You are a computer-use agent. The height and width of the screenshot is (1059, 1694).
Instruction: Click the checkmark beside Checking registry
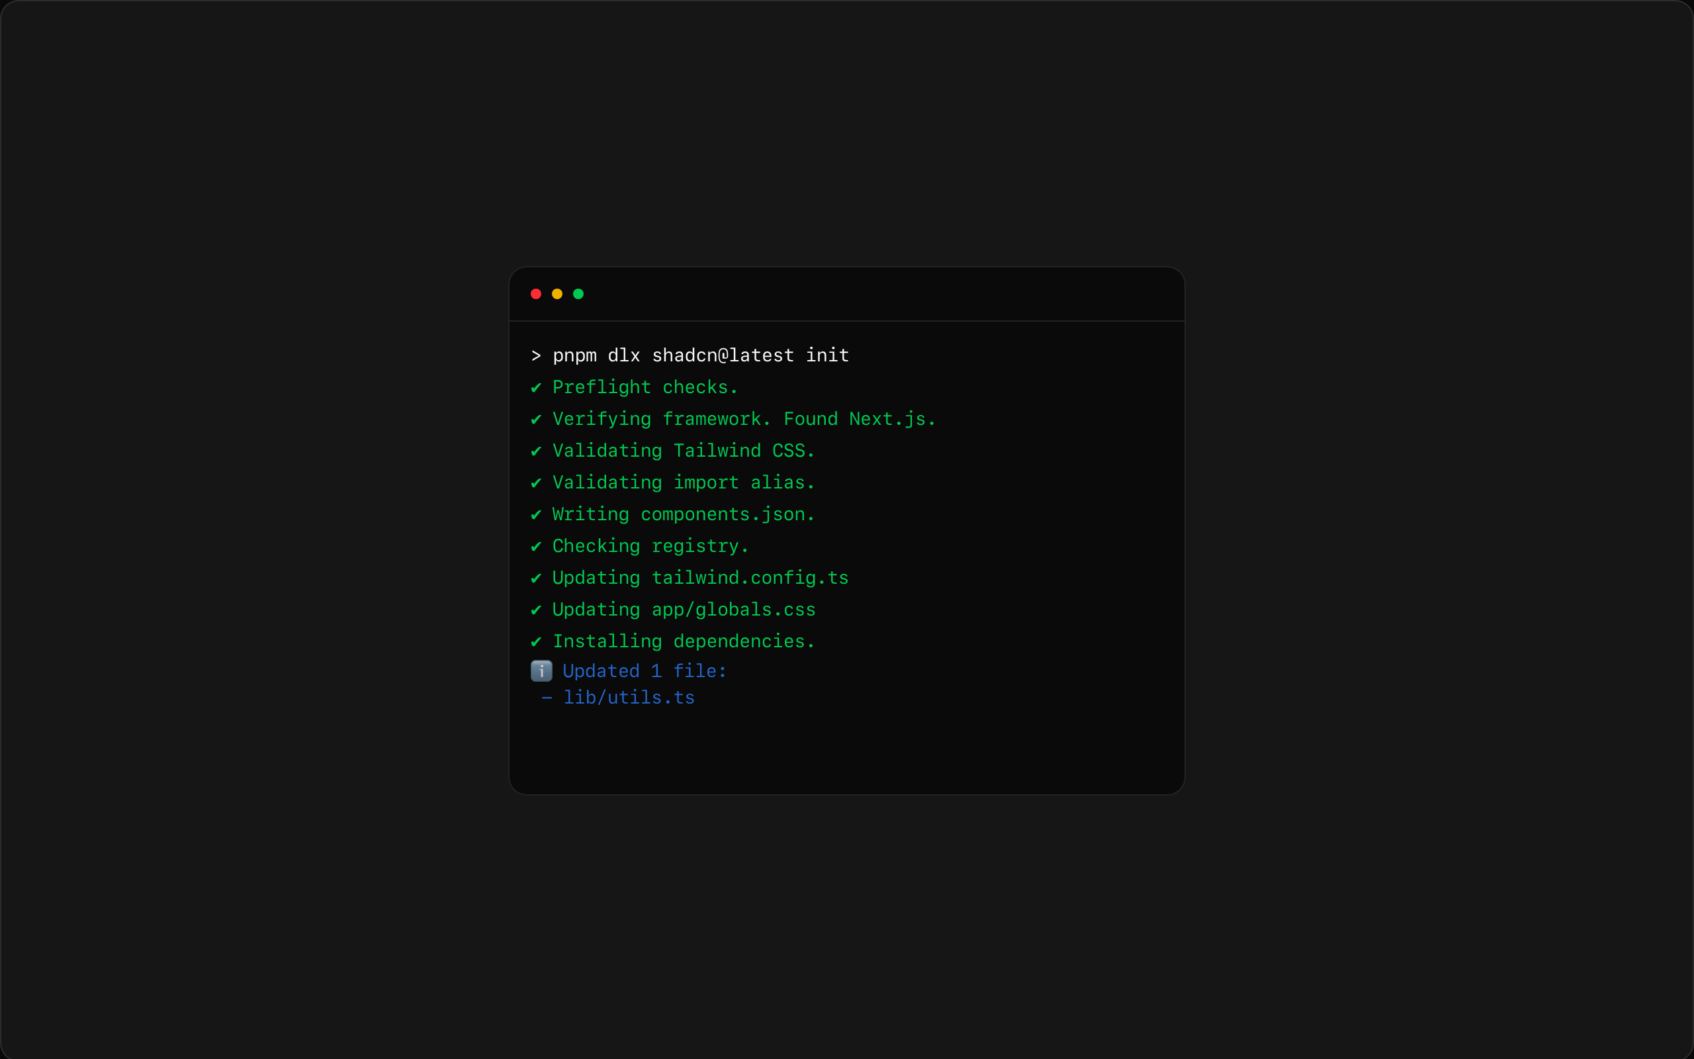(536, 546)
